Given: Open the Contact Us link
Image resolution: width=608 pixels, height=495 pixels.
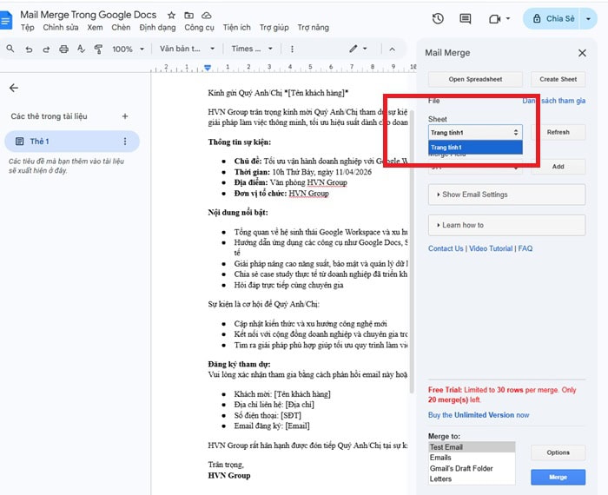Looking at the screenshot, I should (x=446, y=248).
